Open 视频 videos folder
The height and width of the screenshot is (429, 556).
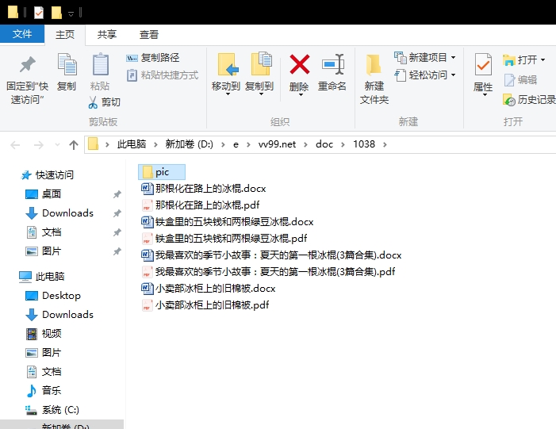click(44, 334)
